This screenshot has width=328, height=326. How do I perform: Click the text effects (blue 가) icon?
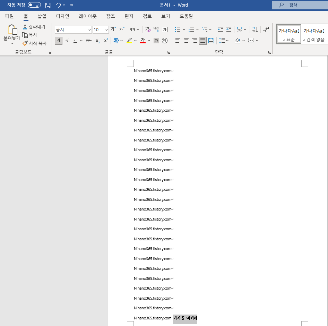(x=116, y=41)
